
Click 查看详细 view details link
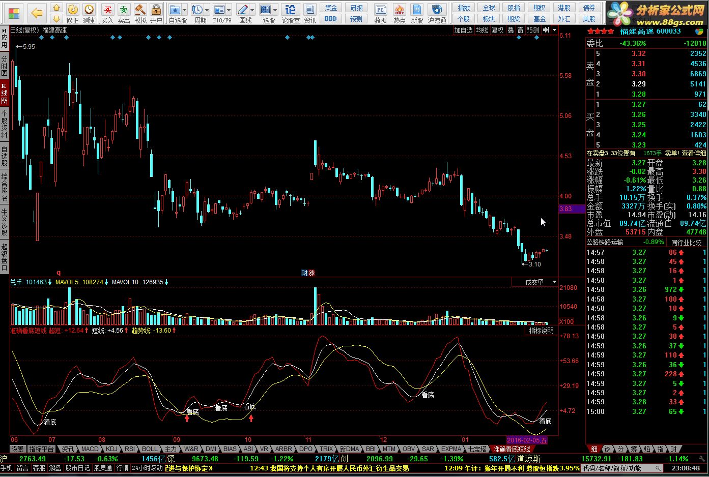pos(694,153)
